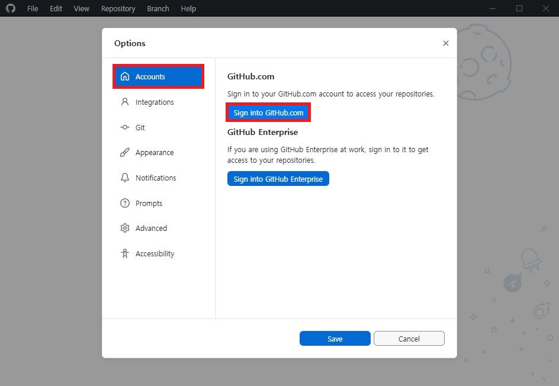
Task: Click the home icon beside Accounts
Action: (125, 76)
